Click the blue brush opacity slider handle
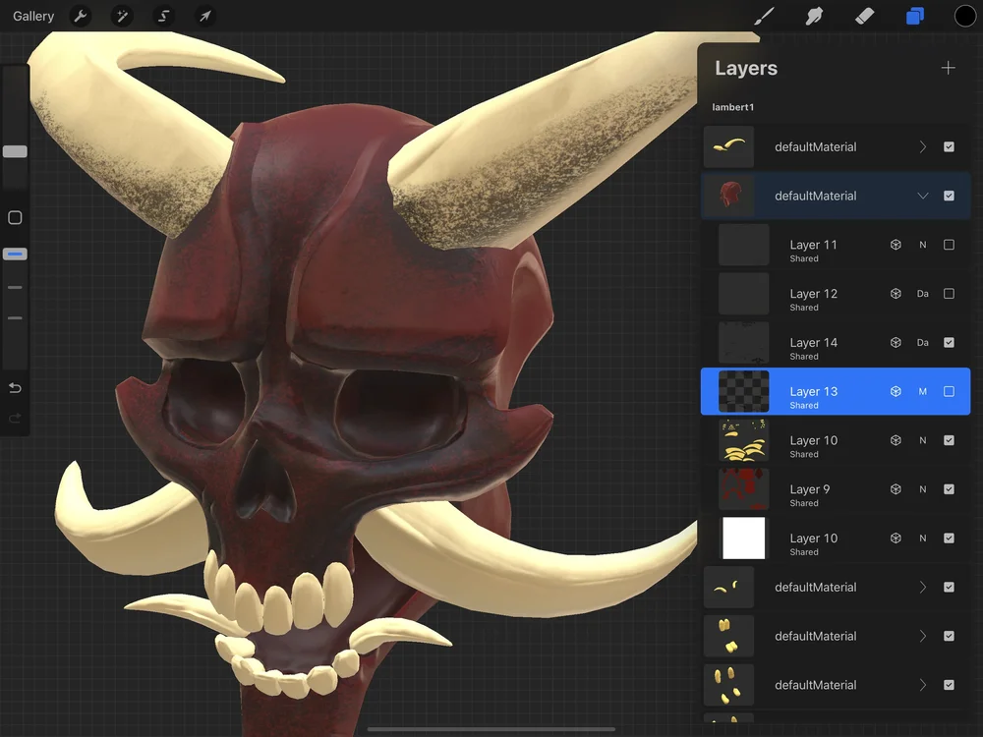The width and height of the screenshot is (983, 737). (x=15, y=254)
